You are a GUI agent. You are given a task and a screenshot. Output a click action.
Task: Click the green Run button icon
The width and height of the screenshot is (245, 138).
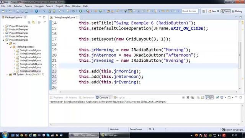pos(80,11)
